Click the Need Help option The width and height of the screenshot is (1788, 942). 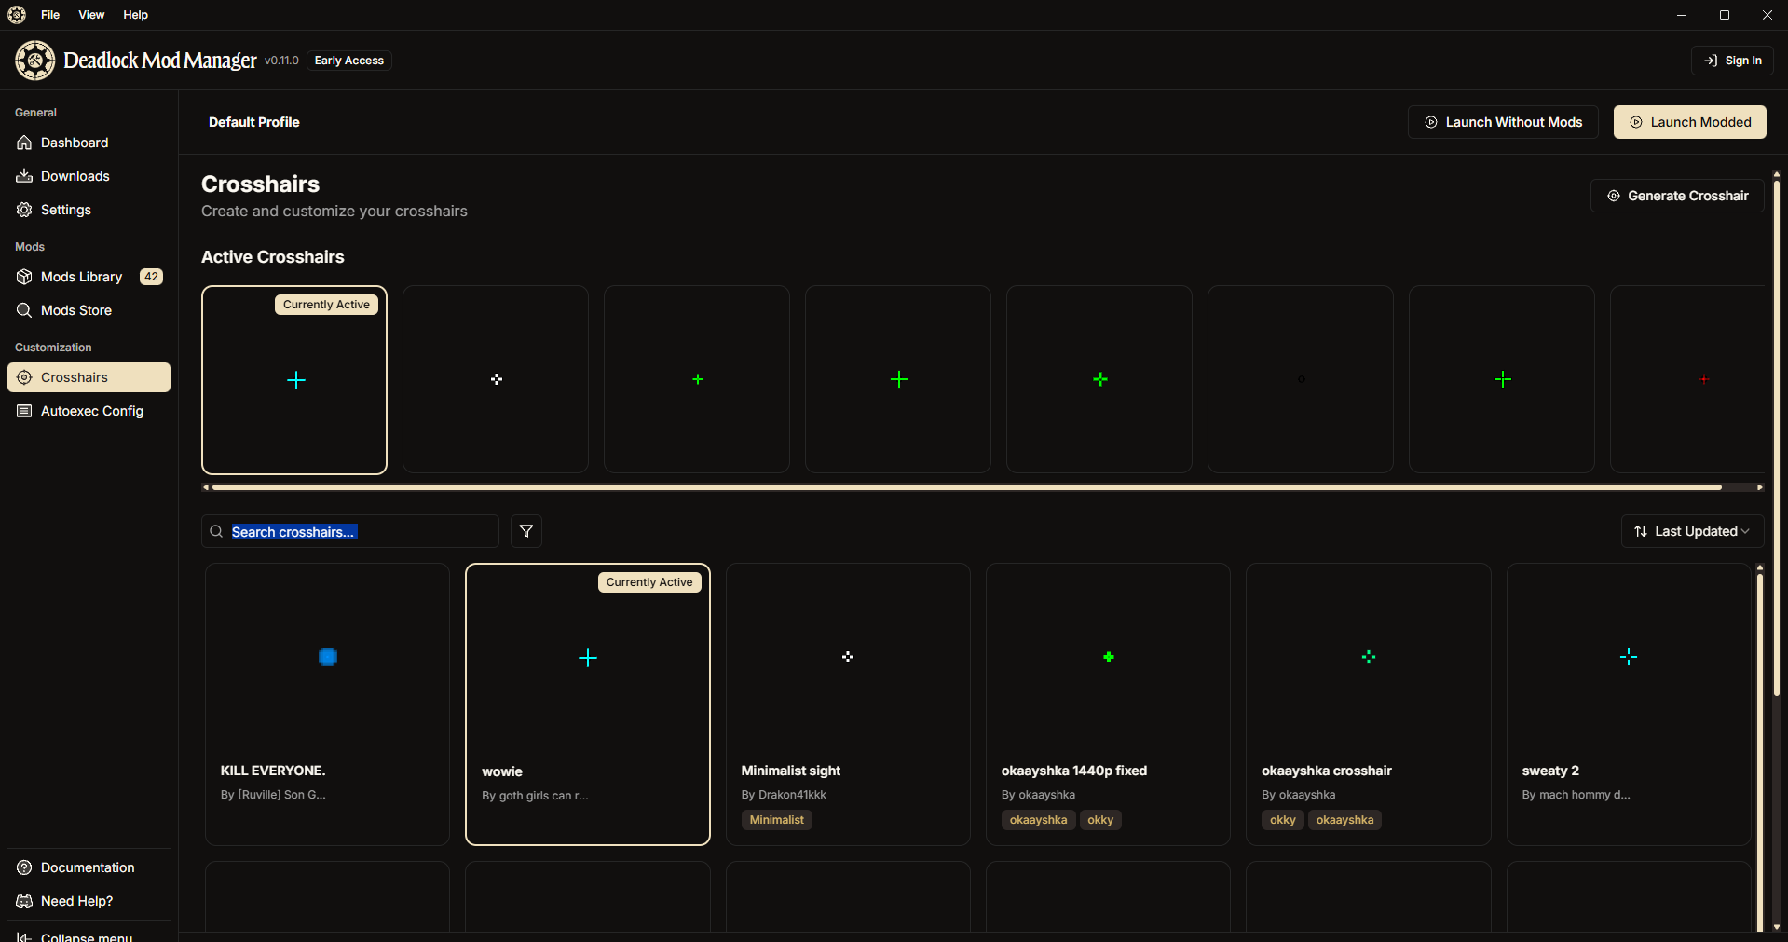(75, 900)
